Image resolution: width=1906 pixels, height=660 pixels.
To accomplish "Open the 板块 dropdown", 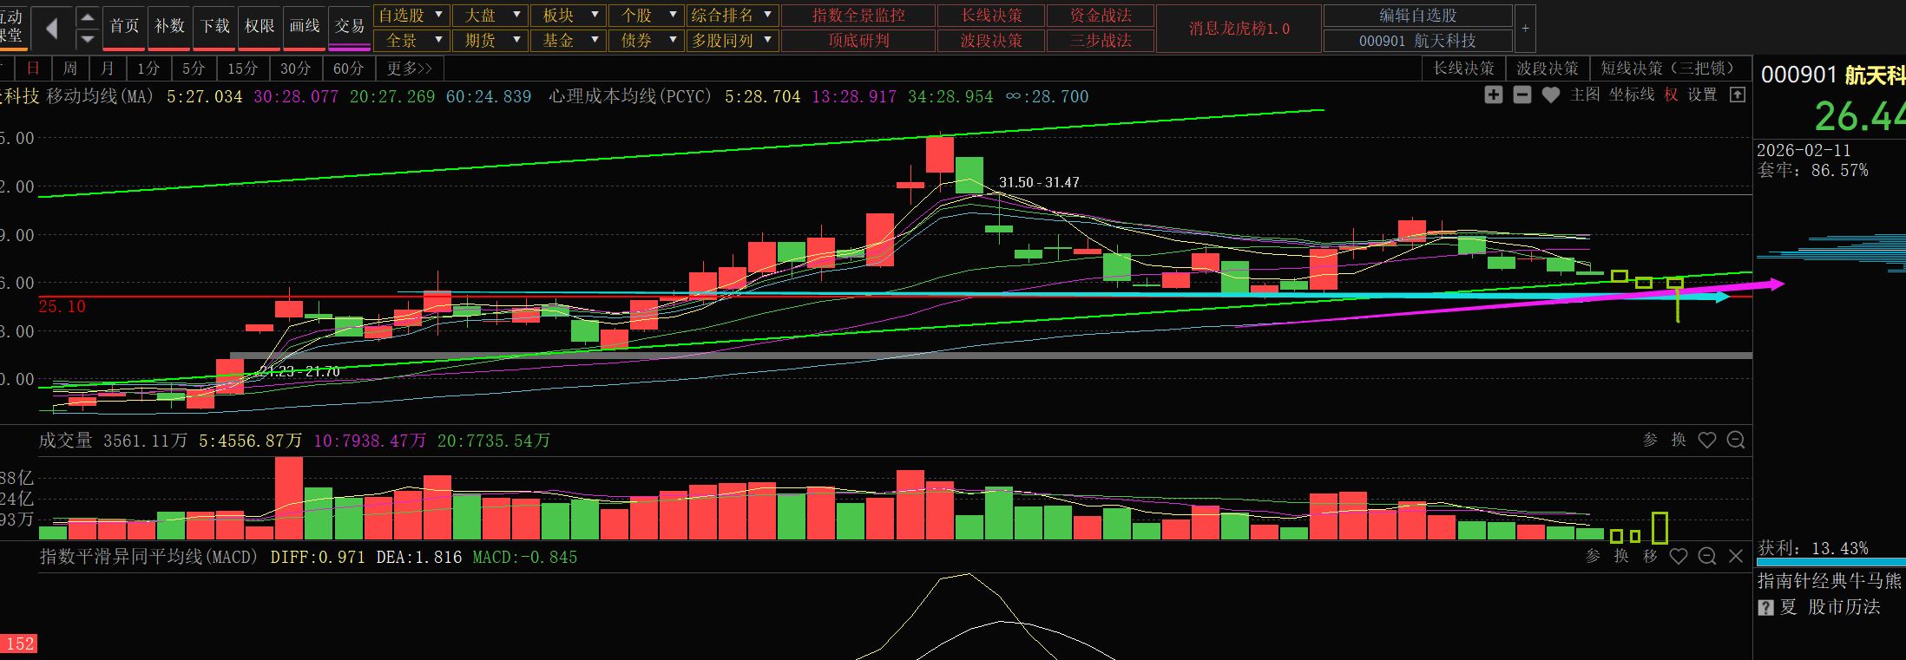I will pyautogui.click(x=569, y=16).
